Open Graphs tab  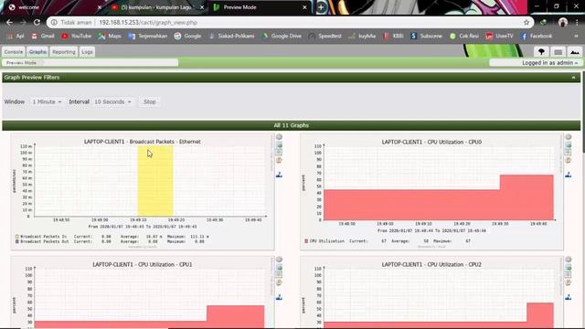[37, 52]
